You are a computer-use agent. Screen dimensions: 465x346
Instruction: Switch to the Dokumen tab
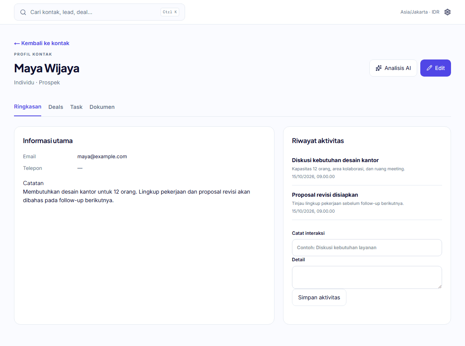(102, 107)
